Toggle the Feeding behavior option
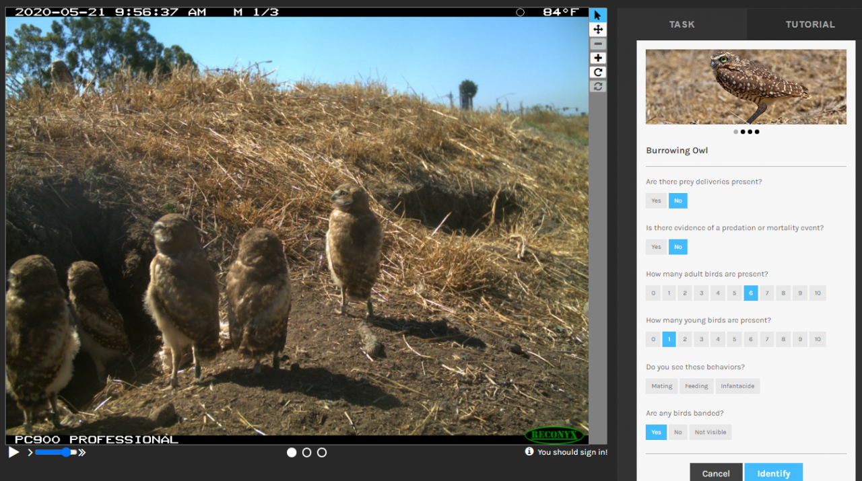The image size is (862, 481). pos(696,386)
